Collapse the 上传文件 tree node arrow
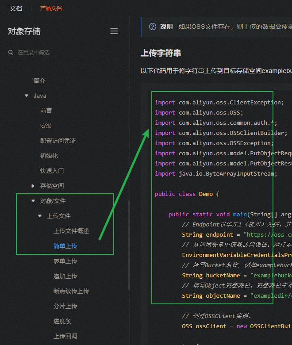This screenshot has width=292, height=345. (x=40, y=216)
